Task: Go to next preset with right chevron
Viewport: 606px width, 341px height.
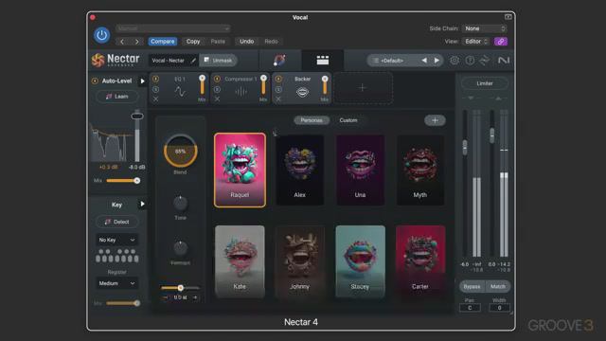Action: click(136, 42)
